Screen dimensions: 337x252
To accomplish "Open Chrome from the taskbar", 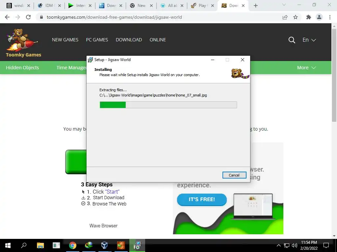I will (x=73, y=245).
